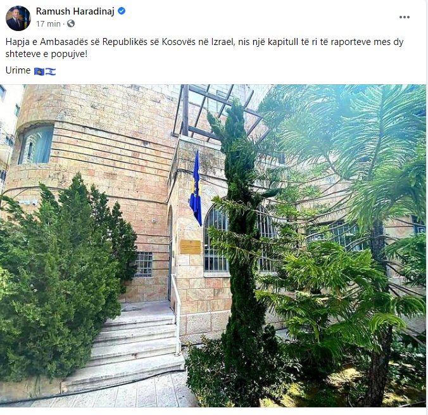Click the Israel flag emoji after Urime

51,72
